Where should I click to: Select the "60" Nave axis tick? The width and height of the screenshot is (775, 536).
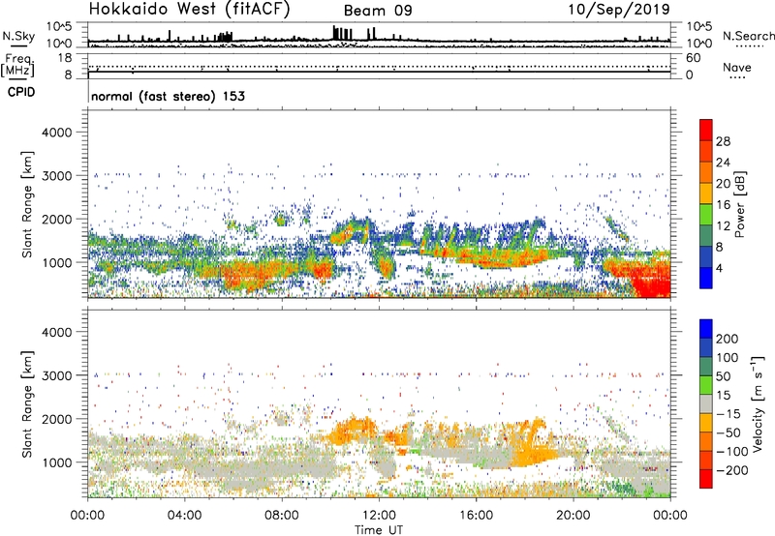pyautogui.click(x=693, y=58)
